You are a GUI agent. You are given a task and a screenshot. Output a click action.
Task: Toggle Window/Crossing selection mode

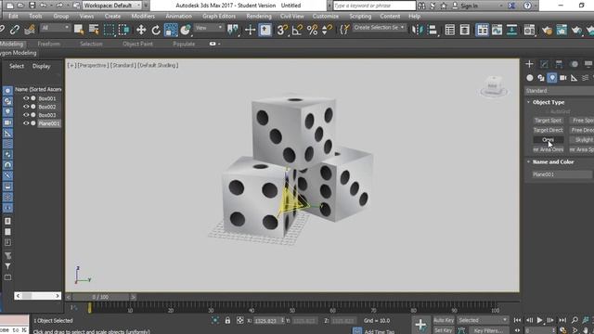pos(123,30)
